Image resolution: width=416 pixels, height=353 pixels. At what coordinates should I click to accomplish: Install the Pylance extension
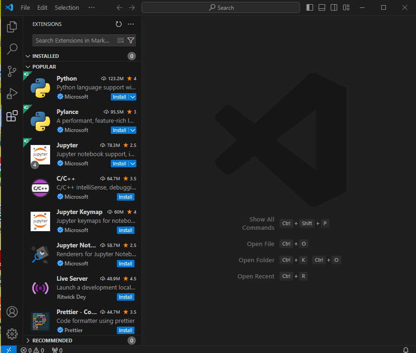119,130
